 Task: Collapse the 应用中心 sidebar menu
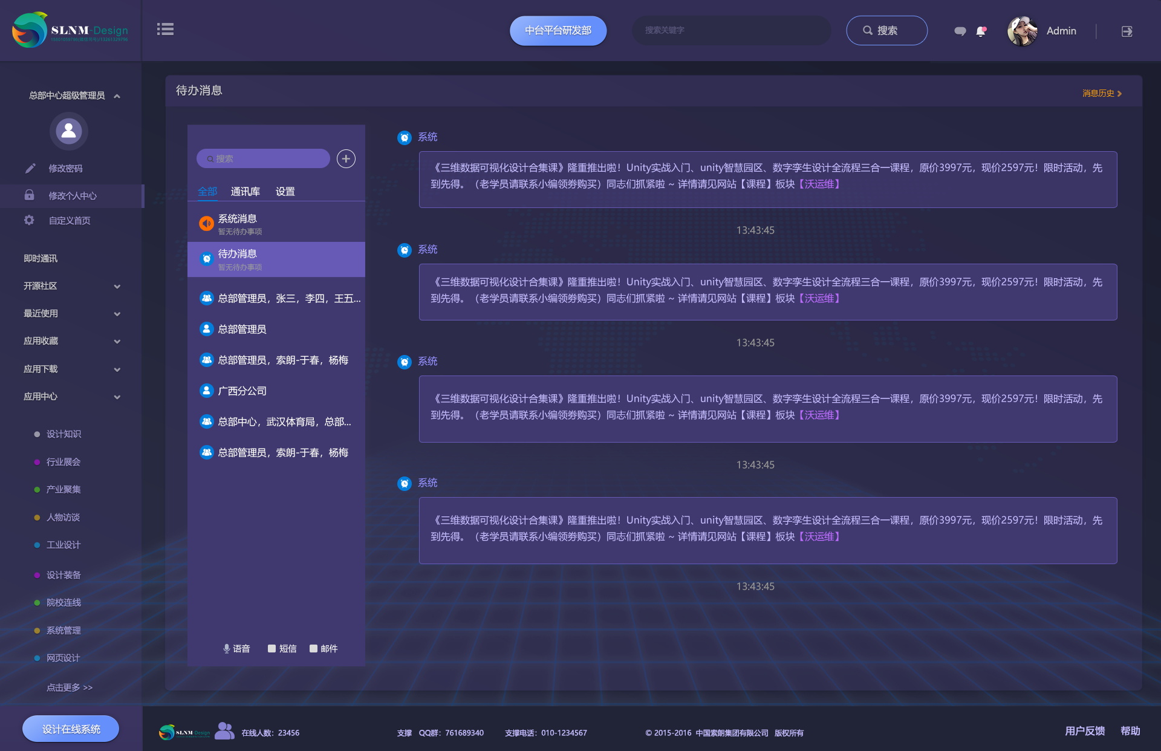(117, 397)
